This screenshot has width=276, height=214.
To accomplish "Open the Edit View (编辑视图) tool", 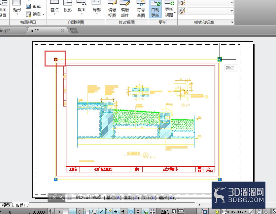I will 112,9.
